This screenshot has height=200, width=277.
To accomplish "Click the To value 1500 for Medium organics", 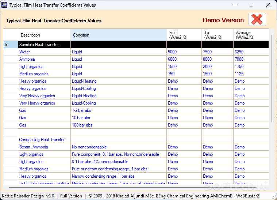I will pyautogui.click(x=218, y=74).
